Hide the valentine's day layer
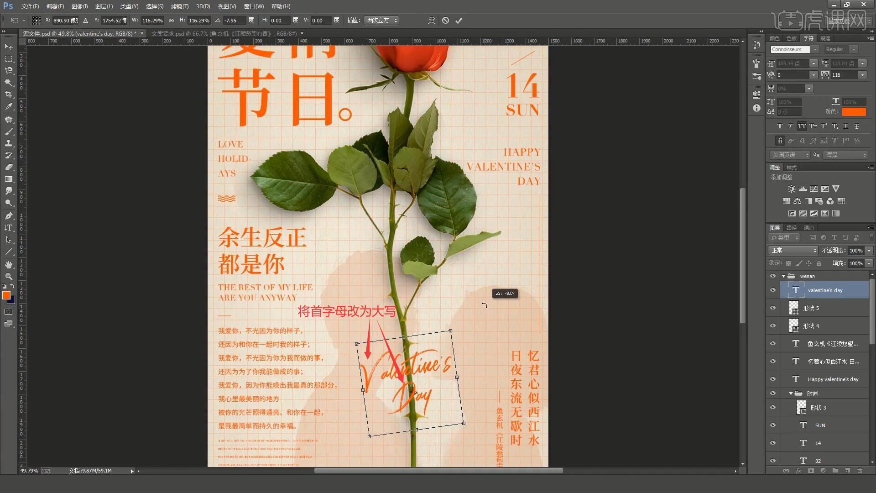 pyautogui.click(x=773, y=290)
